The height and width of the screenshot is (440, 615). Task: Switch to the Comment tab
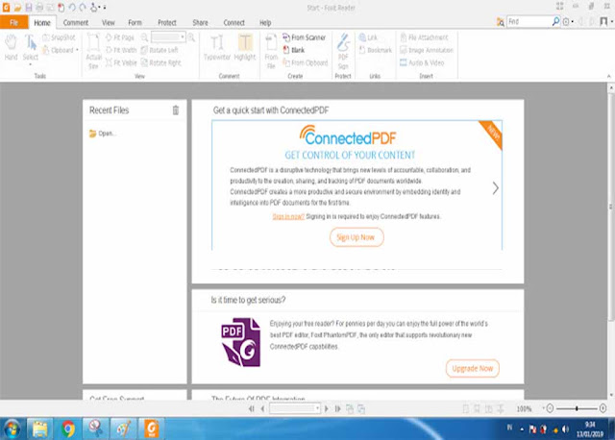coord(76,23)
